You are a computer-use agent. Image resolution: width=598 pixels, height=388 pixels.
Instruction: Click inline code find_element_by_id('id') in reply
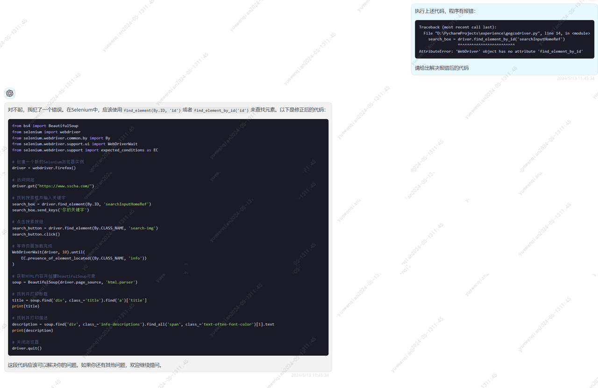click(x=221, y=110)
